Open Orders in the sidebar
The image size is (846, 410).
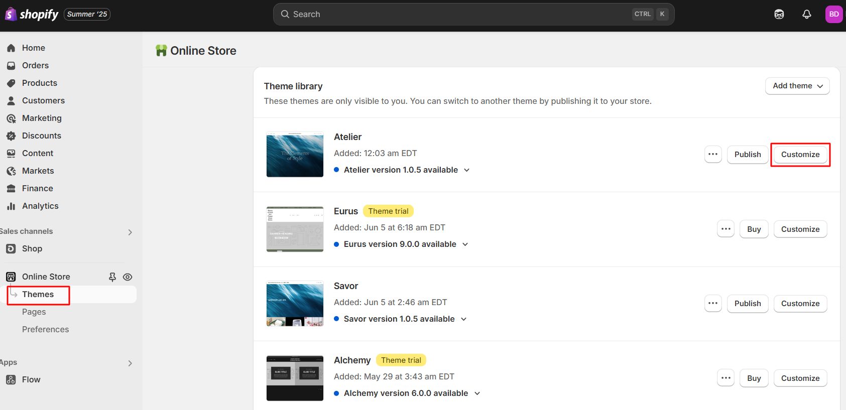pos(35,66)
